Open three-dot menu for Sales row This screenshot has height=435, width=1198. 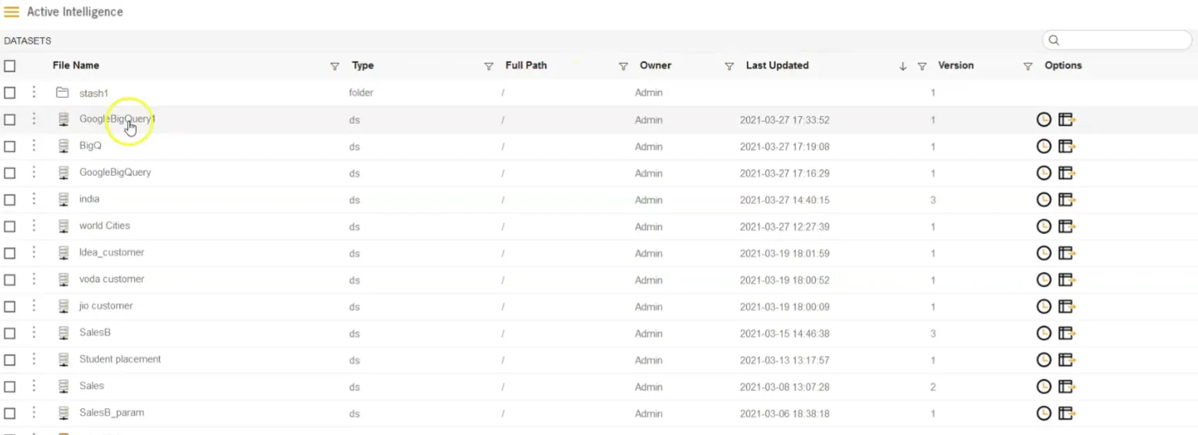33,386
